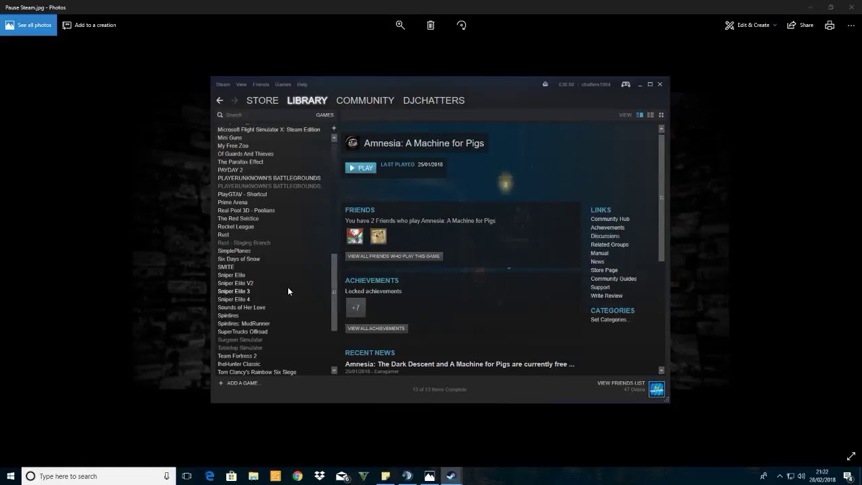Viewport: 862px width, 485px height.
Task: Open the Steam inbox envelope icon
Action: (545, 84)
